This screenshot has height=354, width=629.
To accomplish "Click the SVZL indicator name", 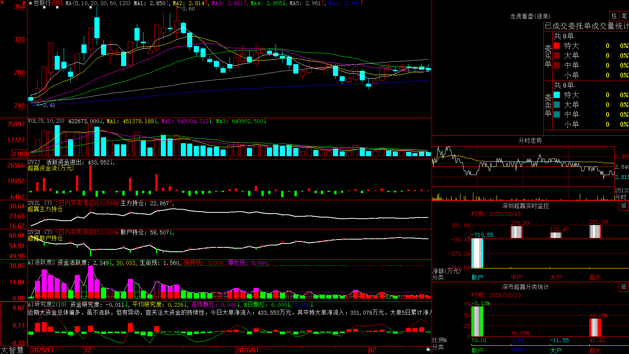I will (34, 203).
